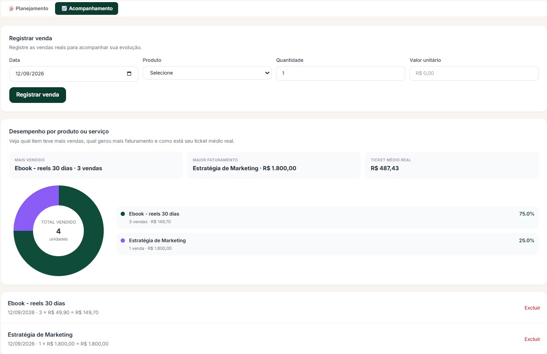Click the Mais vendido summary card
This screenshot has height=354, width=547.
[96, 165]
